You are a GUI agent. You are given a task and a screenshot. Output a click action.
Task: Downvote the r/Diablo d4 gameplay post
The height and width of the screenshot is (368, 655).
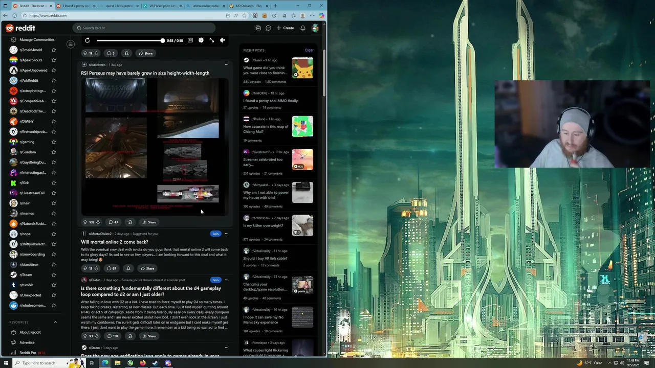click(97, 336)
